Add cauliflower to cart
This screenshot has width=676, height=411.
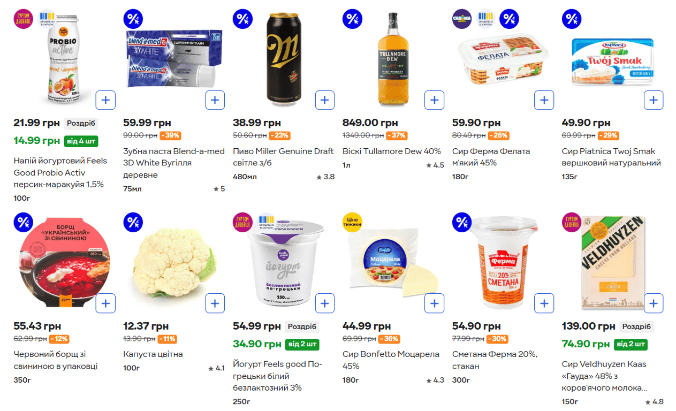215,303
